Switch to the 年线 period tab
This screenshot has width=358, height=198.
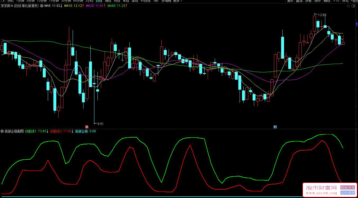(126, 1)
